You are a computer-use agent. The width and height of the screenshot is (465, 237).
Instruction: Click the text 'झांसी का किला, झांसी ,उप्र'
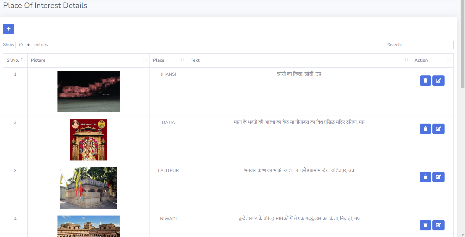click(299, 74)
